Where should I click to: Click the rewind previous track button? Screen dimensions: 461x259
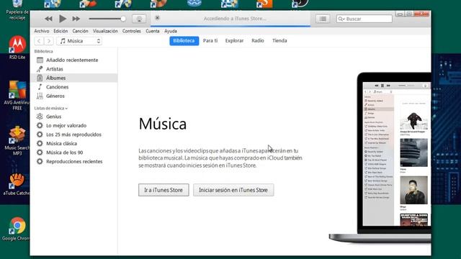pos(48,19)
